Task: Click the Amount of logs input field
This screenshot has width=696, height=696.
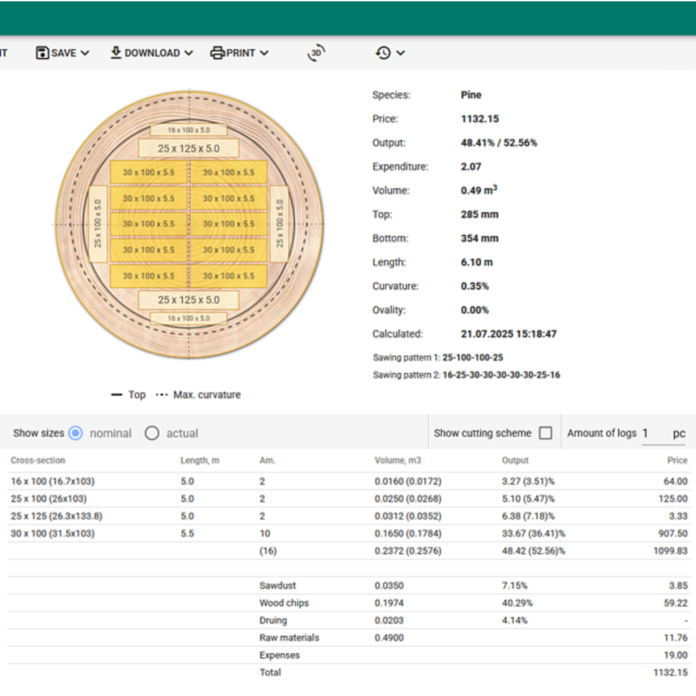Action: (654, 433)
